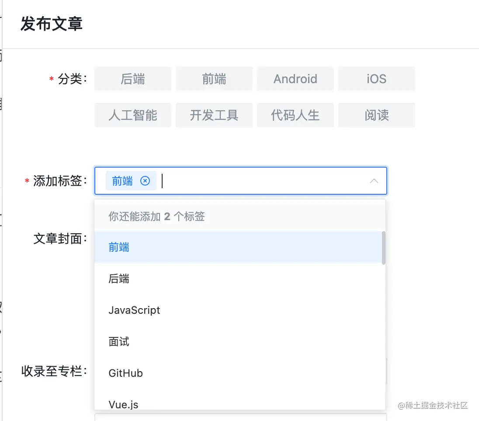Collapse the tag dropdown using the chevron arrow
This screenshot has height=421, width=479.
(374, 181)
